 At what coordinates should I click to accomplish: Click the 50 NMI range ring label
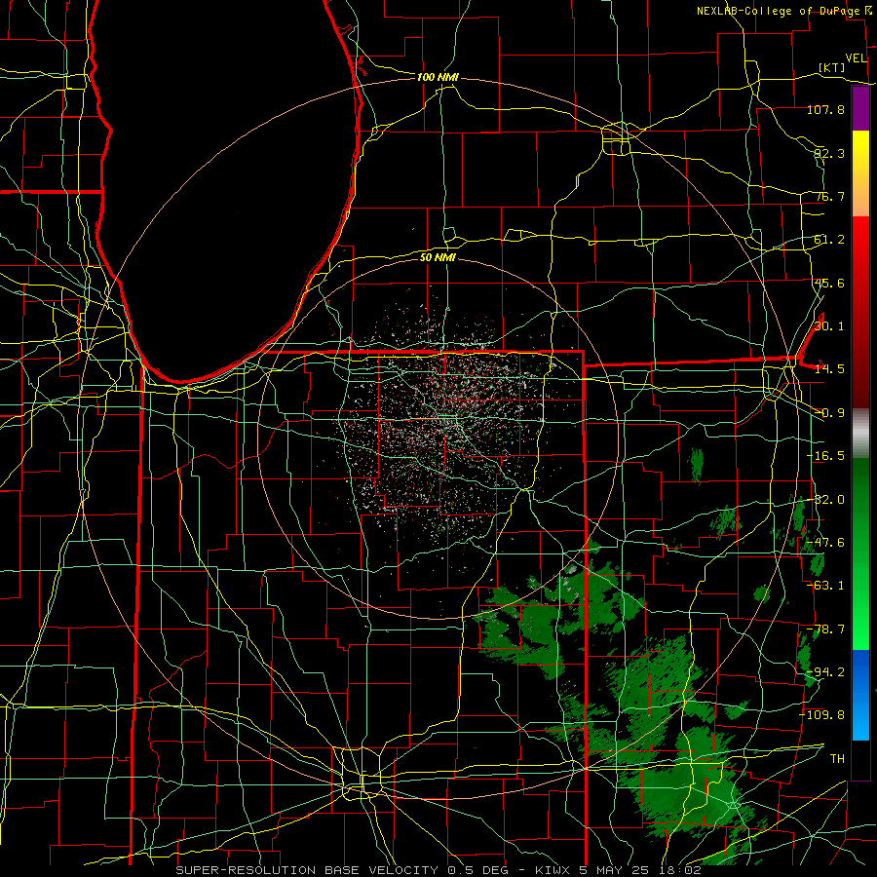point(438,257)
